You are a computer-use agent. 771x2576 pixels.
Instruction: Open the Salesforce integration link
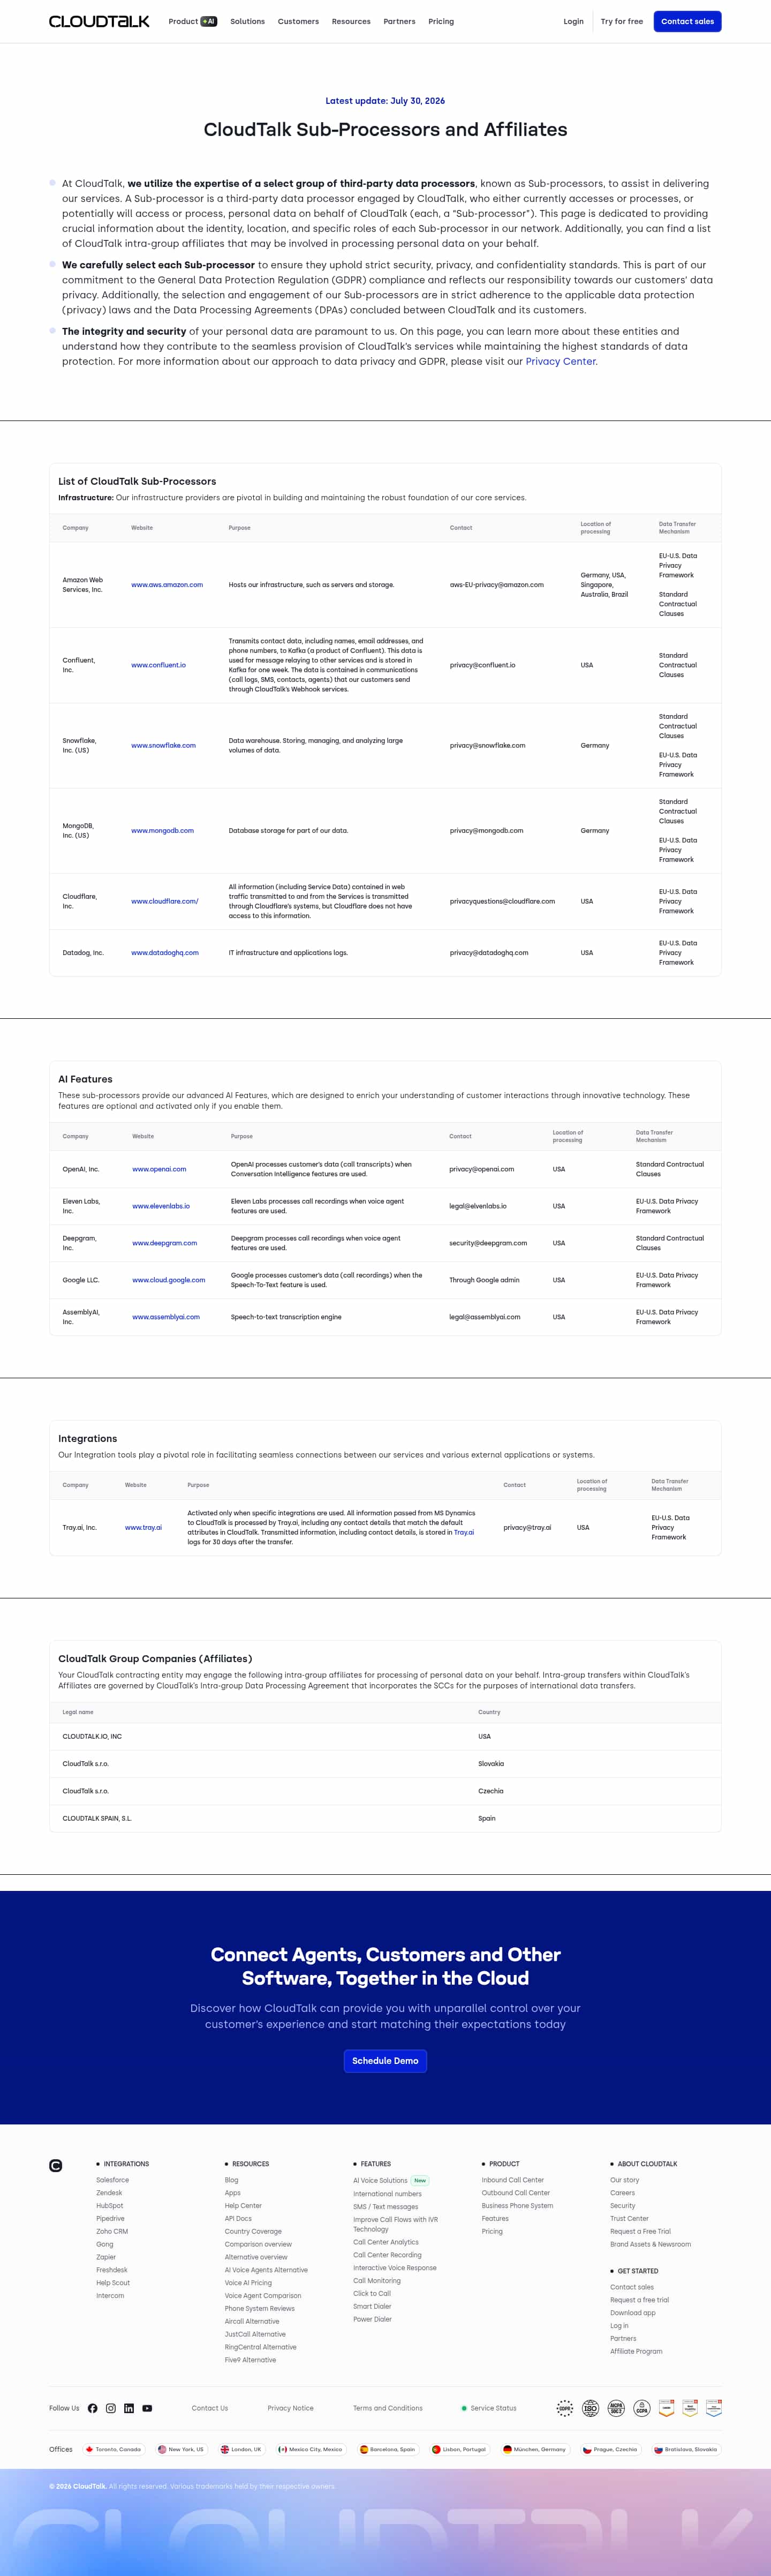[x=112, y=2180]
